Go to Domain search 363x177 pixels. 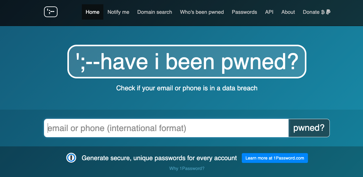point(155,12)
